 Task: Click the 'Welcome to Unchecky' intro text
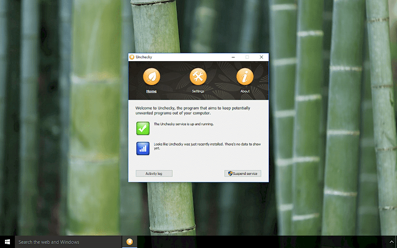coord(193,110)
